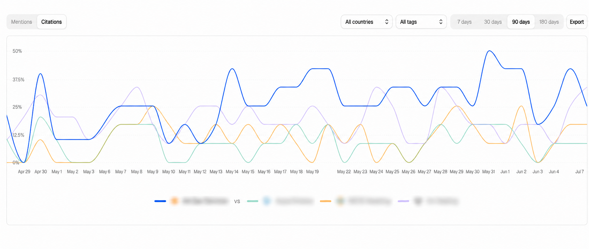
Task: Click the May 31 date label
Action: click(488, 172)
